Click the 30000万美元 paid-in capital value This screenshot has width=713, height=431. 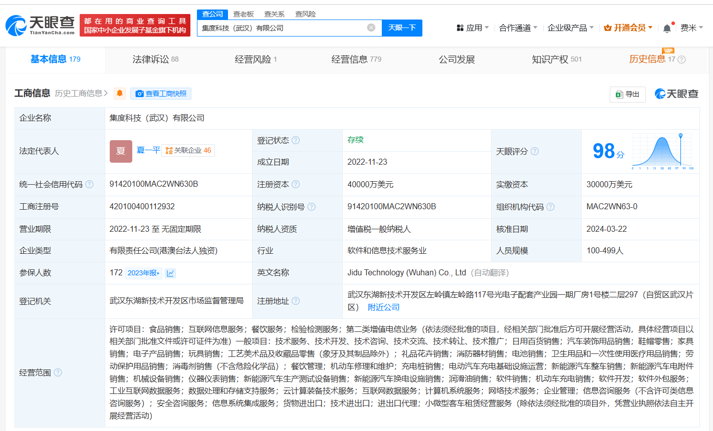(x=609, y=185)
